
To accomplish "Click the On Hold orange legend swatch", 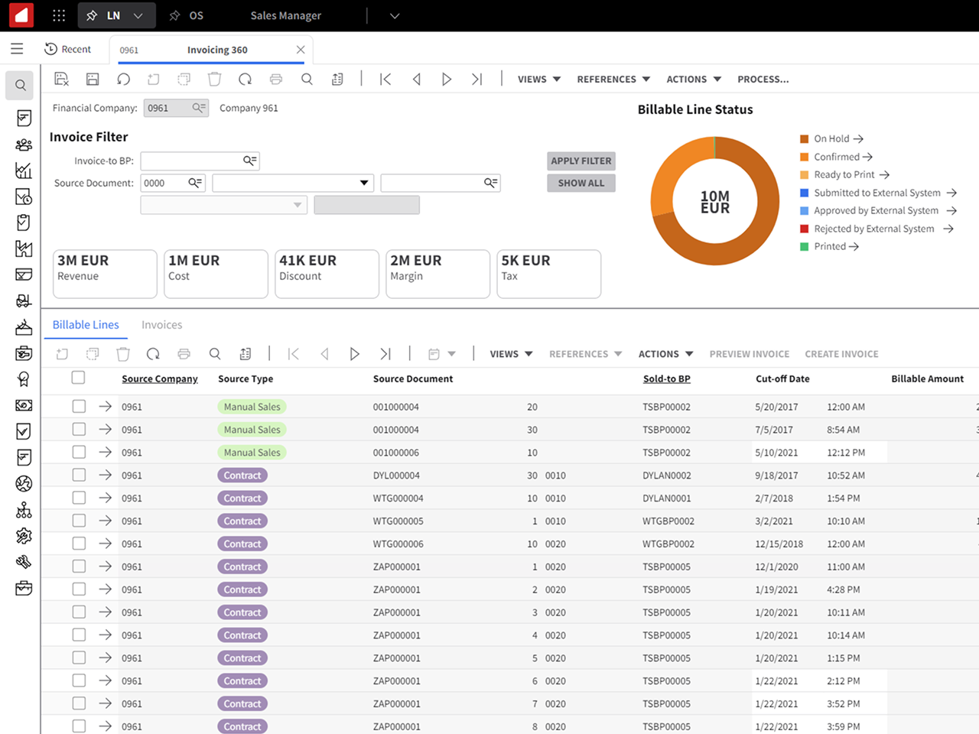I will coord(804,139).
